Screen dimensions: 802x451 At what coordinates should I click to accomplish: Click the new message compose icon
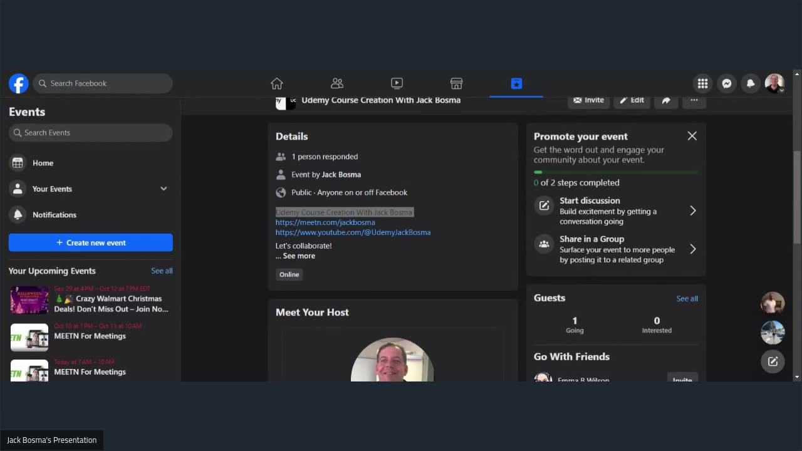(773, 361)
